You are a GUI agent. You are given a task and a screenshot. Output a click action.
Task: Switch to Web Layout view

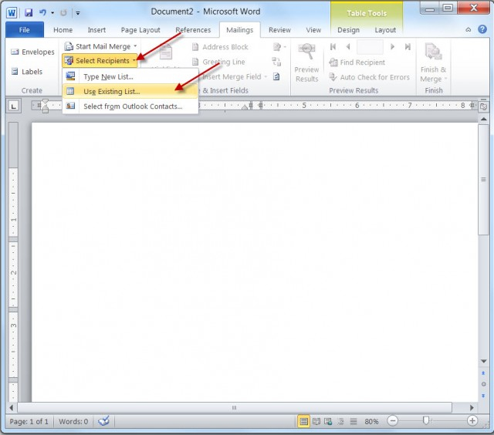pos(328,421)
